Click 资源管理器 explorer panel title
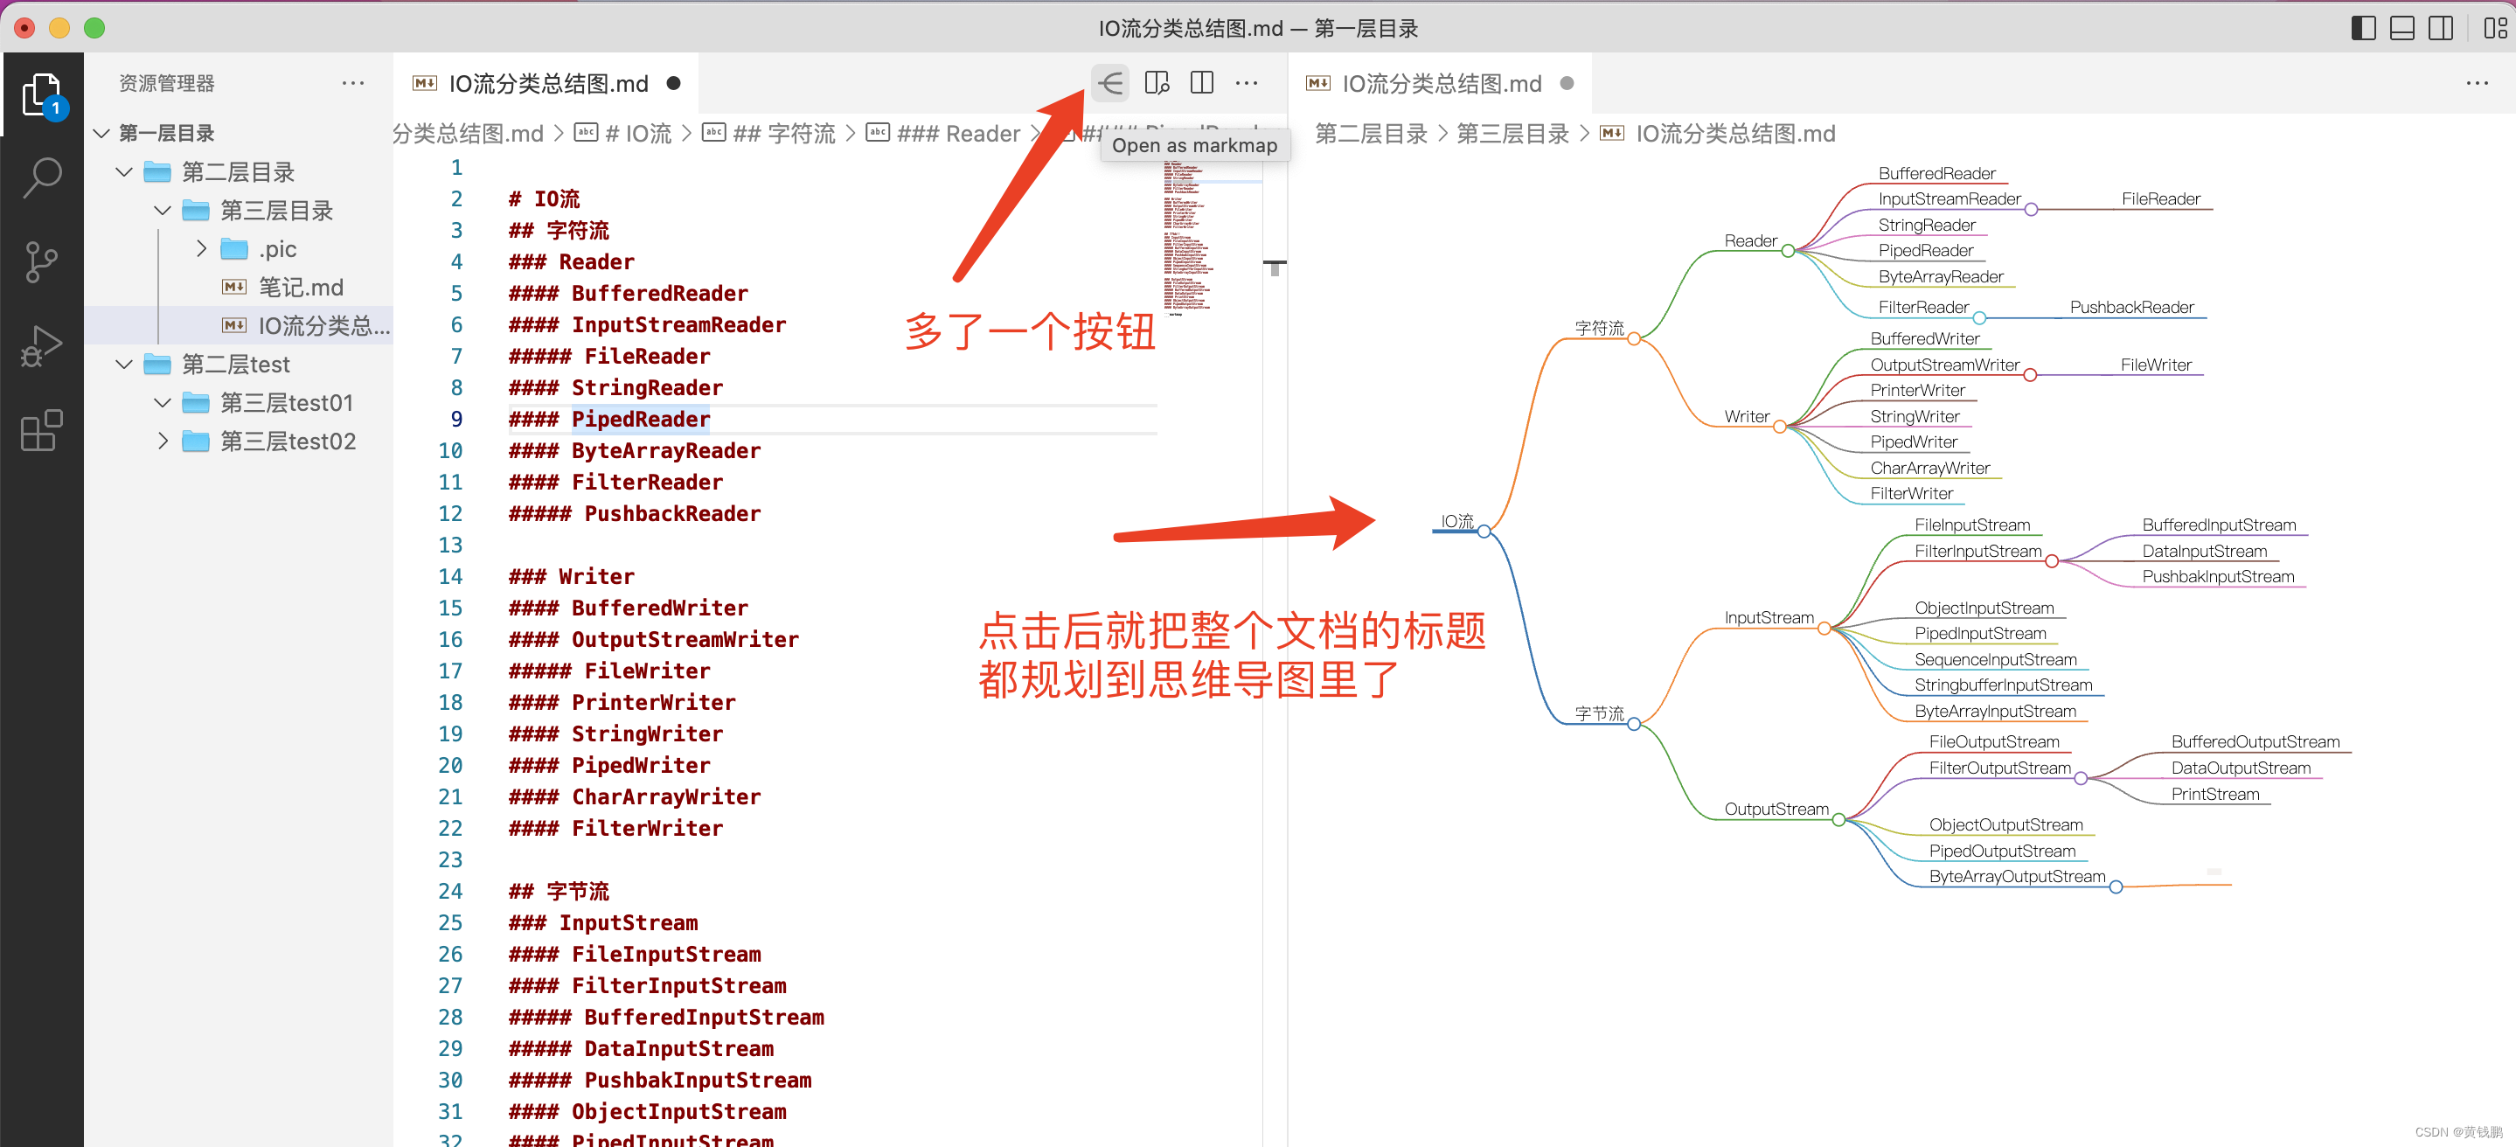 [x=166, y=83]
